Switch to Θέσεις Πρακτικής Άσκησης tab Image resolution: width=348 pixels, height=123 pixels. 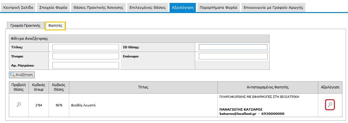[x=98, y=8]
